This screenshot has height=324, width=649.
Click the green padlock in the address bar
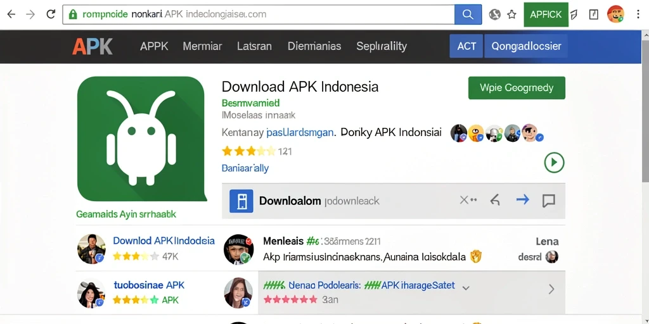click(73, 15)
